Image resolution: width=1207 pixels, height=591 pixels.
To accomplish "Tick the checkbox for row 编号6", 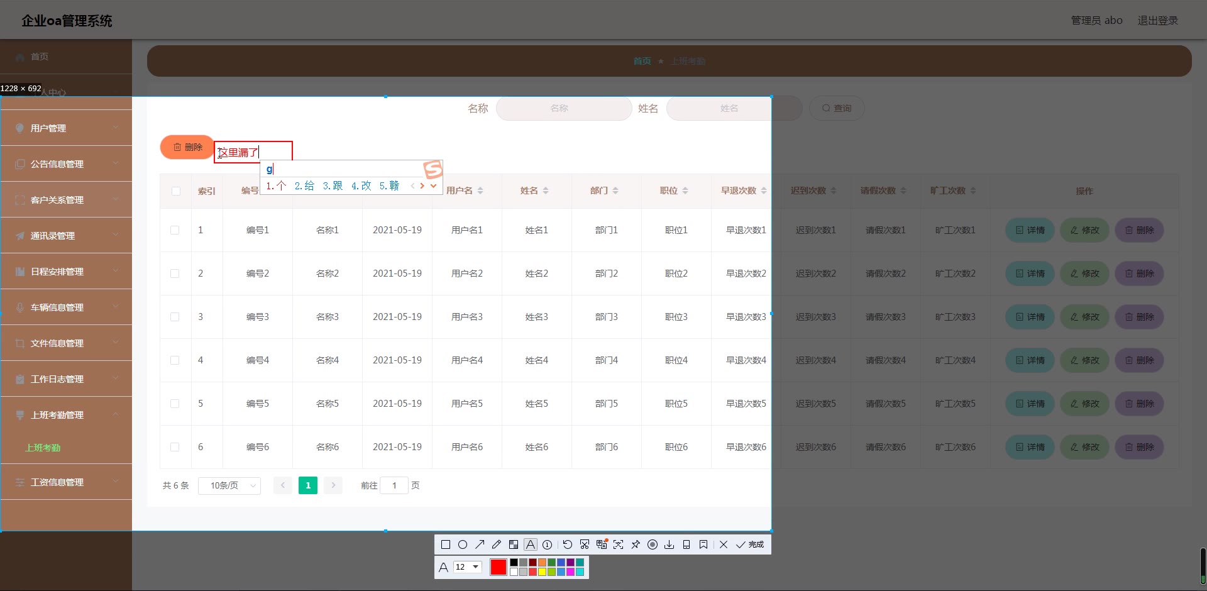I will [x=175, y=447].
